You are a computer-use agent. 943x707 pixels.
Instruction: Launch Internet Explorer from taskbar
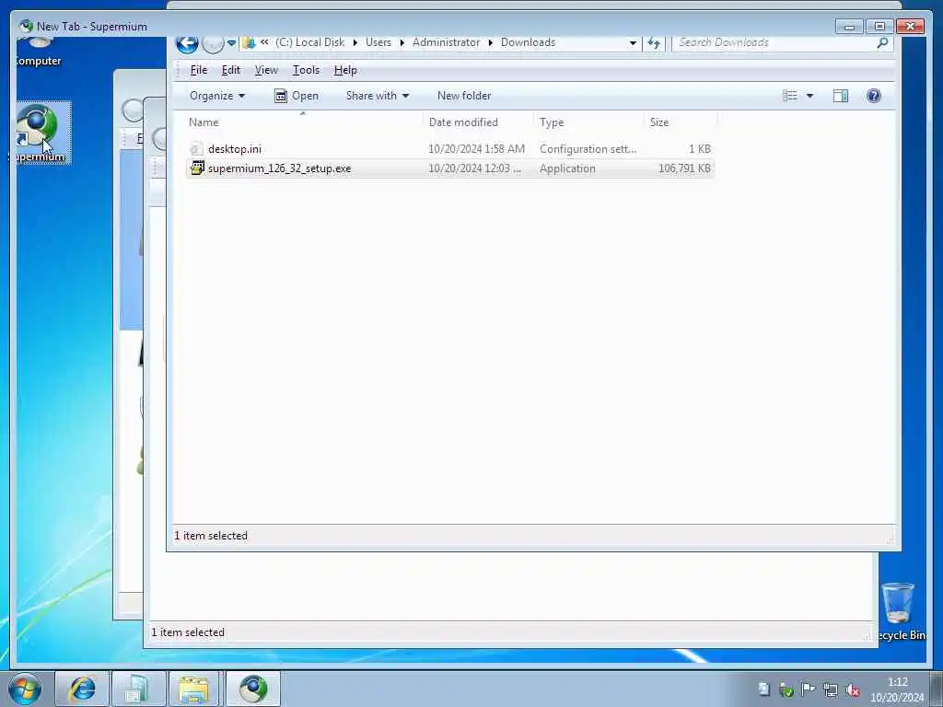pos(82,689)
